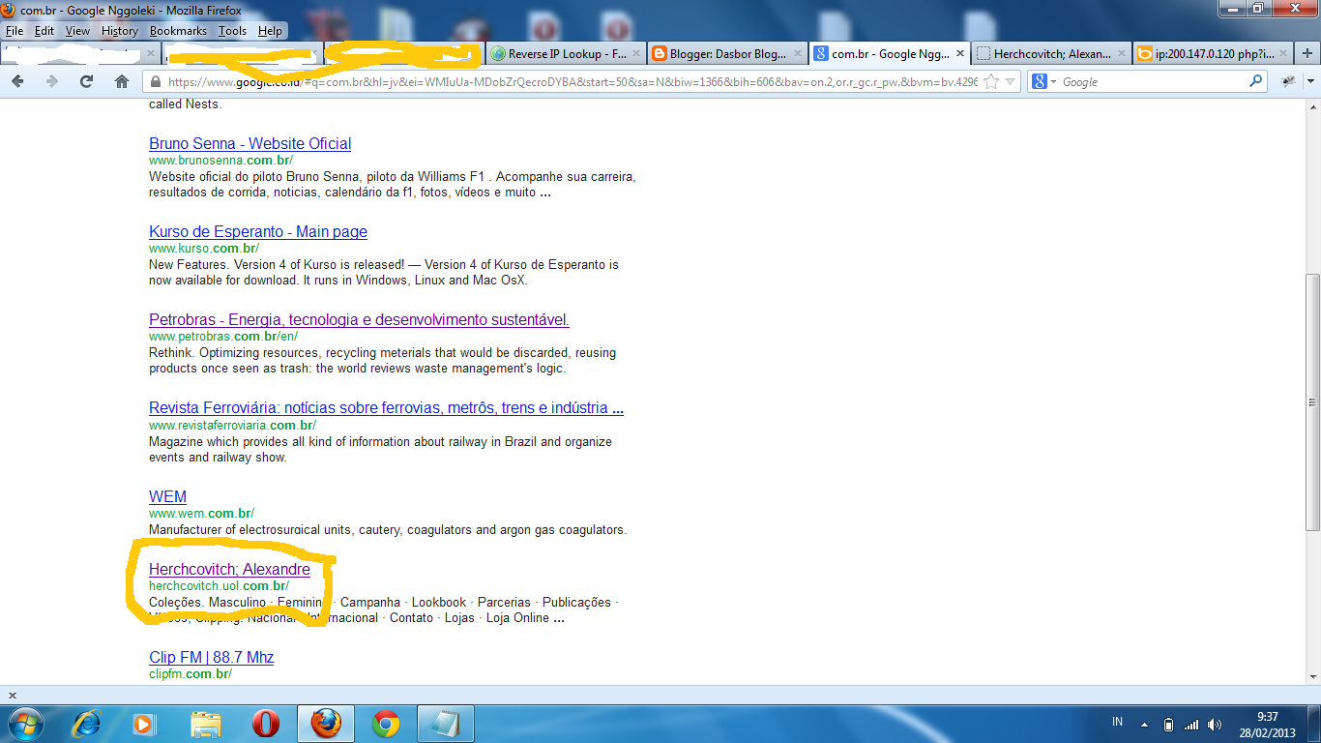Open the Clip FM | 88.7 Mhz link
This screenshot has height=743, width=1321.
[x=211, y=657]
